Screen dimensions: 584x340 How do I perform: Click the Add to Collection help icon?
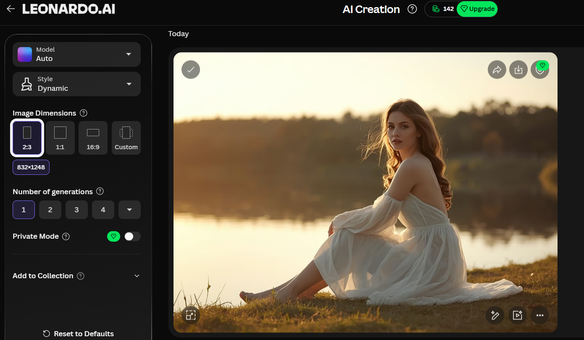tap(81, 276)
